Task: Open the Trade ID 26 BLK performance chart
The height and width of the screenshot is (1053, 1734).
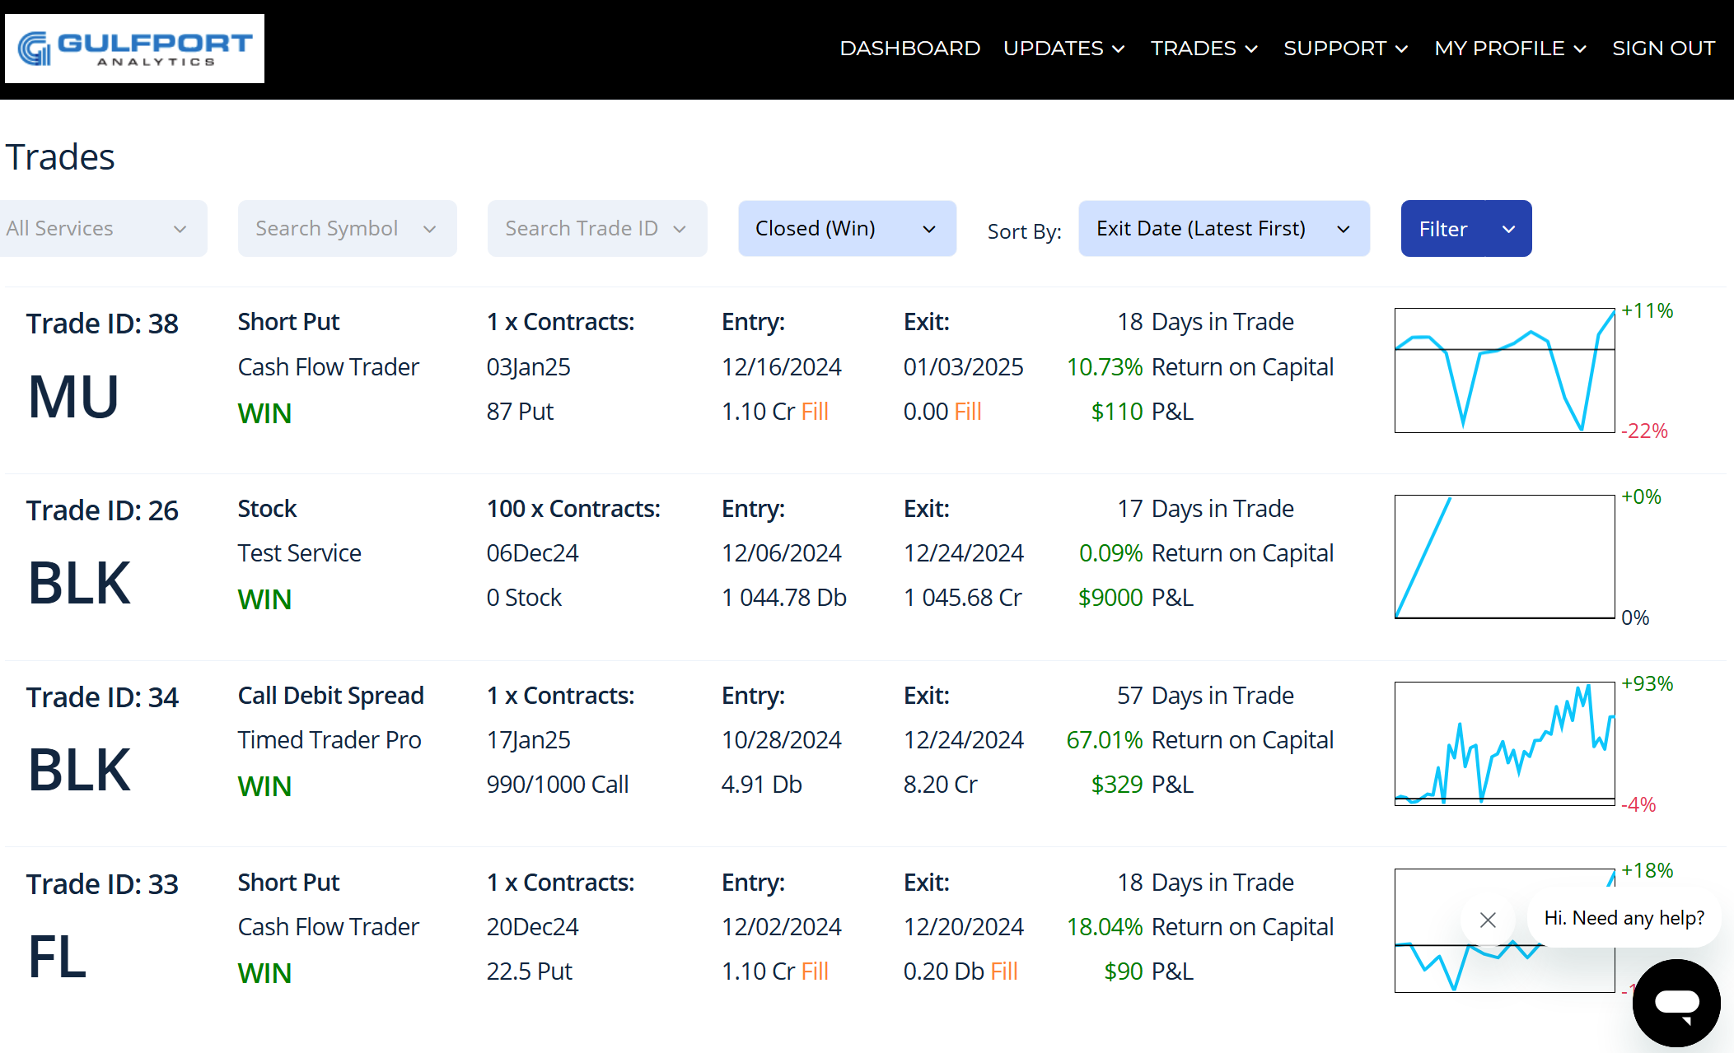Action: [1504, 557]
